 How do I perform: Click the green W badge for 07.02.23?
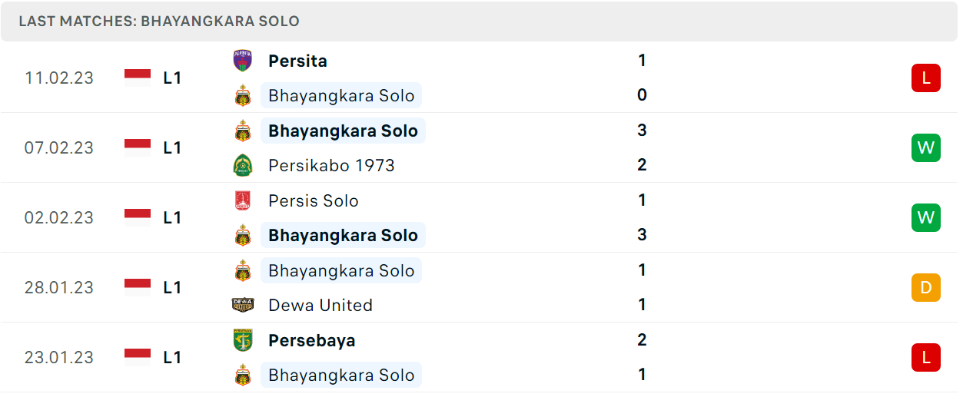(x=926, y=147)
